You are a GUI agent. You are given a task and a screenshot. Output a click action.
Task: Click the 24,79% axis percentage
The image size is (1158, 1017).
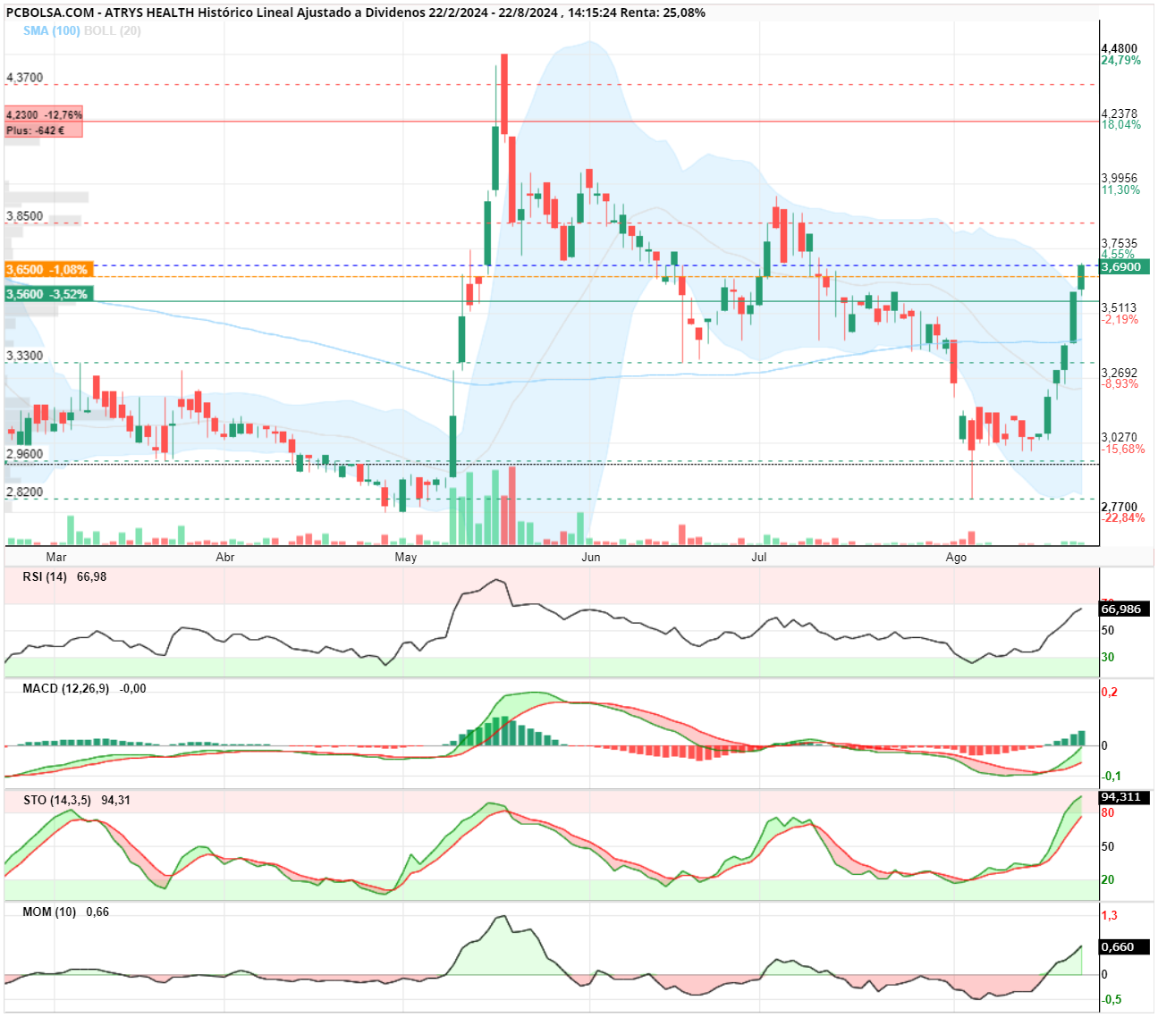pos(1121,61)
